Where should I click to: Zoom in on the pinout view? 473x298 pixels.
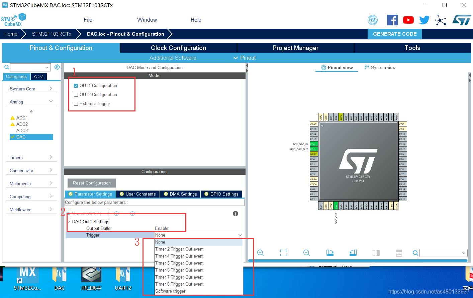pos(261,253)
